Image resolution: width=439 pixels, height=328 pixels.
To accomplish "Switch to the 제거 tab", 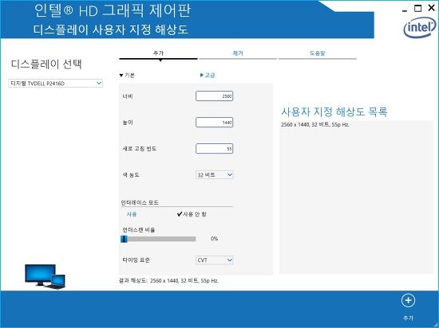I will (238, 54).
